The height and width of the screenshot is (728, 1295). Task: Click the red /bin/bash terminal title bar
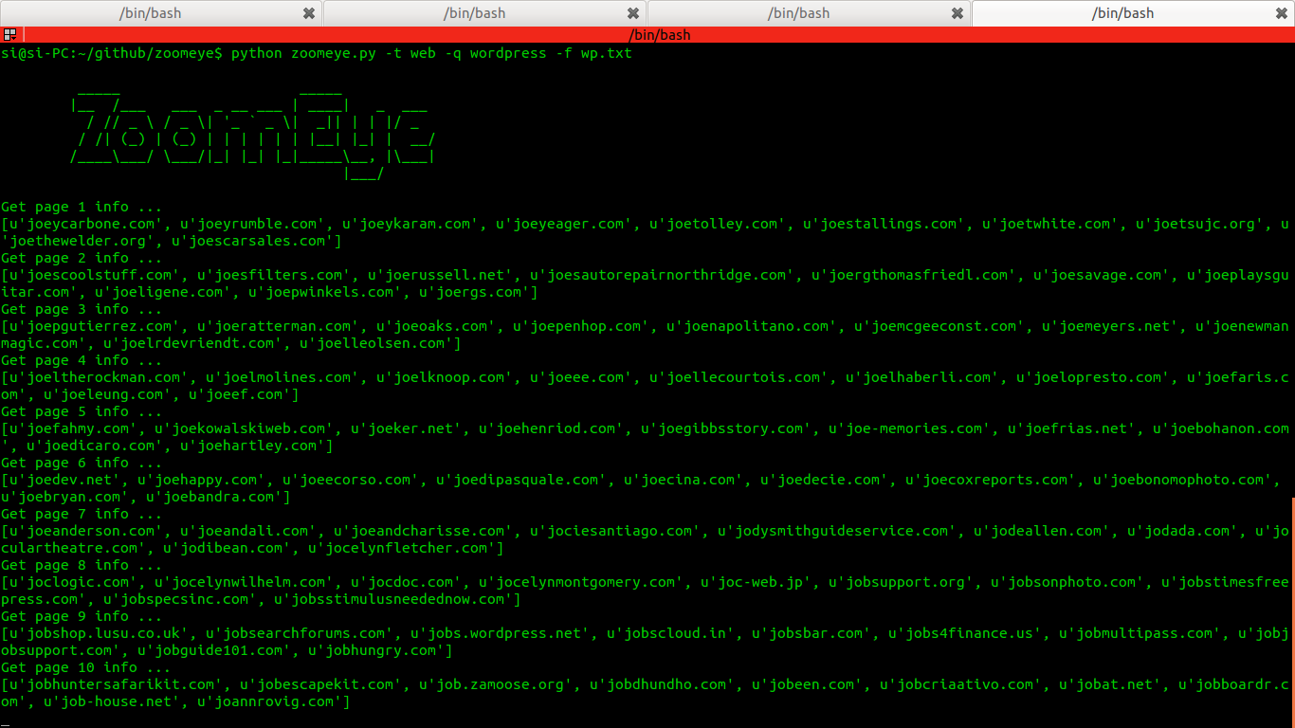[x=659, y=35]
